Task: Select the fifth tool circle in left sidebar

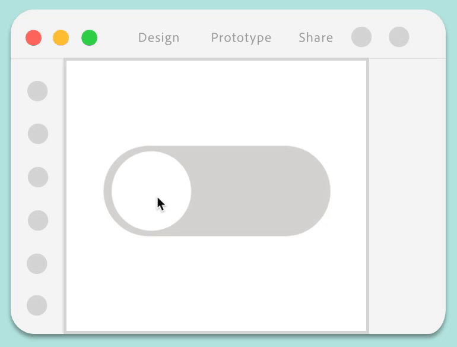Action: coord(37,264)
